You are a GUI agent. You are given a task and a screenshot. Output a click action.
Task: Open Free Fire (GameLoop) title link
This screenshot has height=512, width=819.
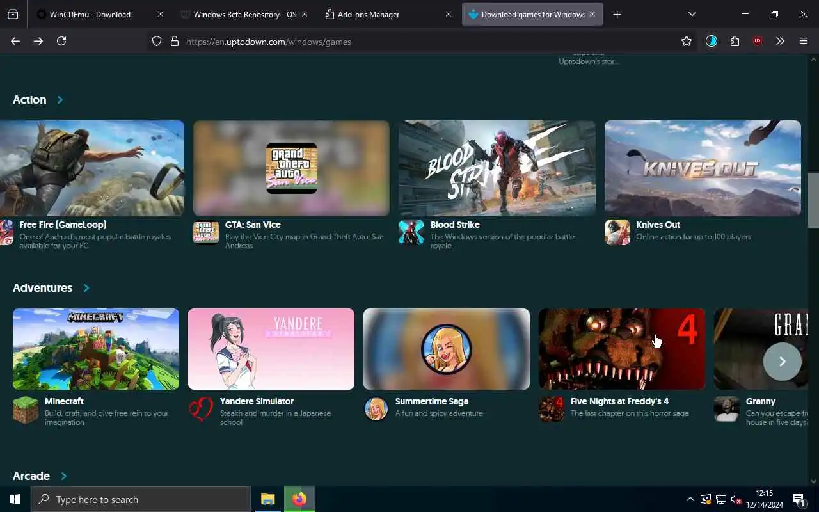click(x=63, y=225)
